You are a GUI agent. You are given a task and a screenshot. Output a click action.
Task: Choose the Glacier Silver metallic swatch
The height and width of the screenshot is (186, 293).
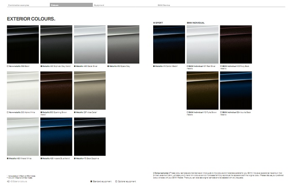pos(90,44)
